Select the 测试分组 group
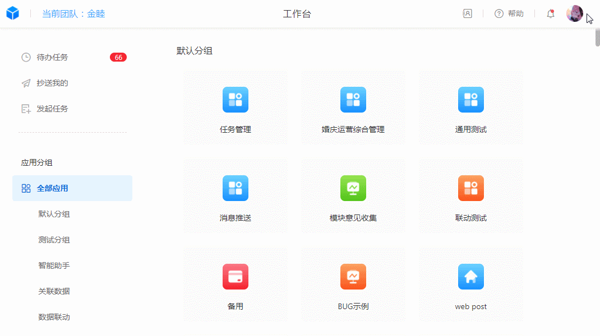 coord(54,240)
